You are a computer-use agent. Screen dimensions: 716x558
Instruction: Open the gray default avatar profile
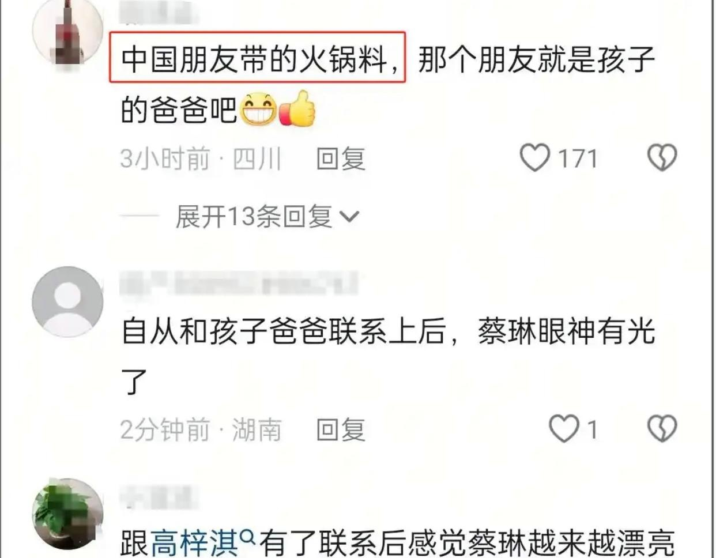click(x=68, y=301)
